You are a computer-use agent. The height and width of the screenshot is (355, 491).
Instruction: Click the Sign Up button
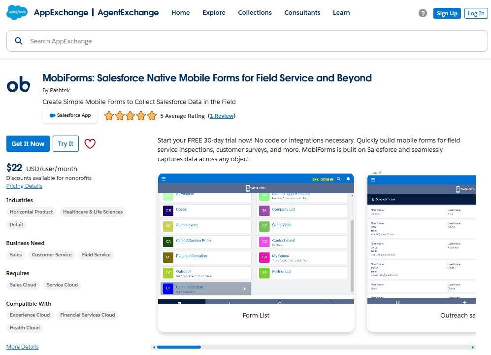[x=447, y=13]
